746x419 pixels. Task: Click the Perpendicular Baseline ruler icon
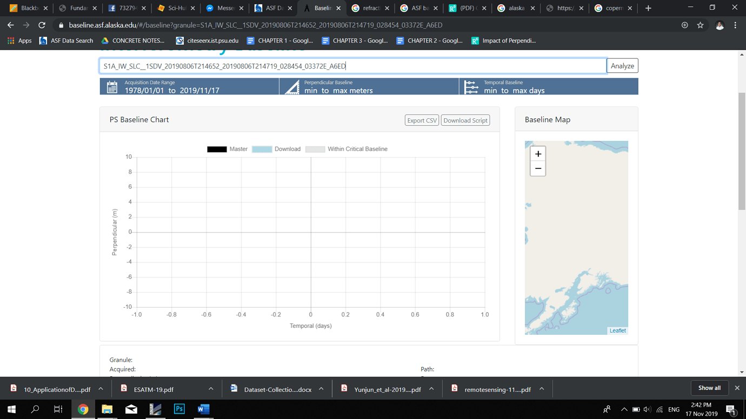(x=291, y=86)
